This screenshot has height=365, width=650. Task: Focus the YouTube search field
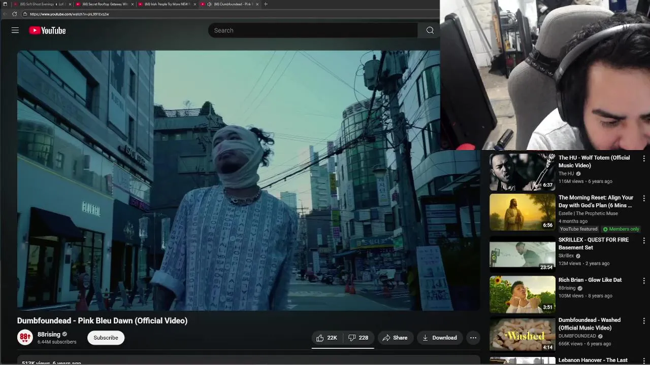click(313, 30)
